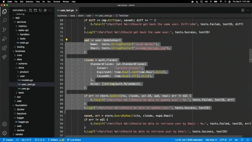Expand the schema folder
Viewport: 252px width, 142px height.
click(23, 64)
